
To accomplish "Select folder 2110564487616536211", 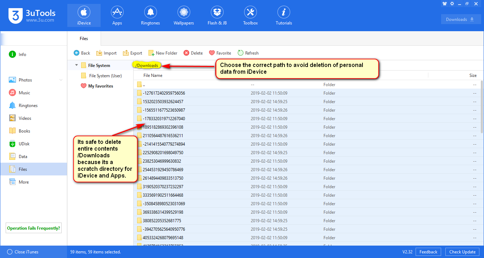I will pos(307,136).
